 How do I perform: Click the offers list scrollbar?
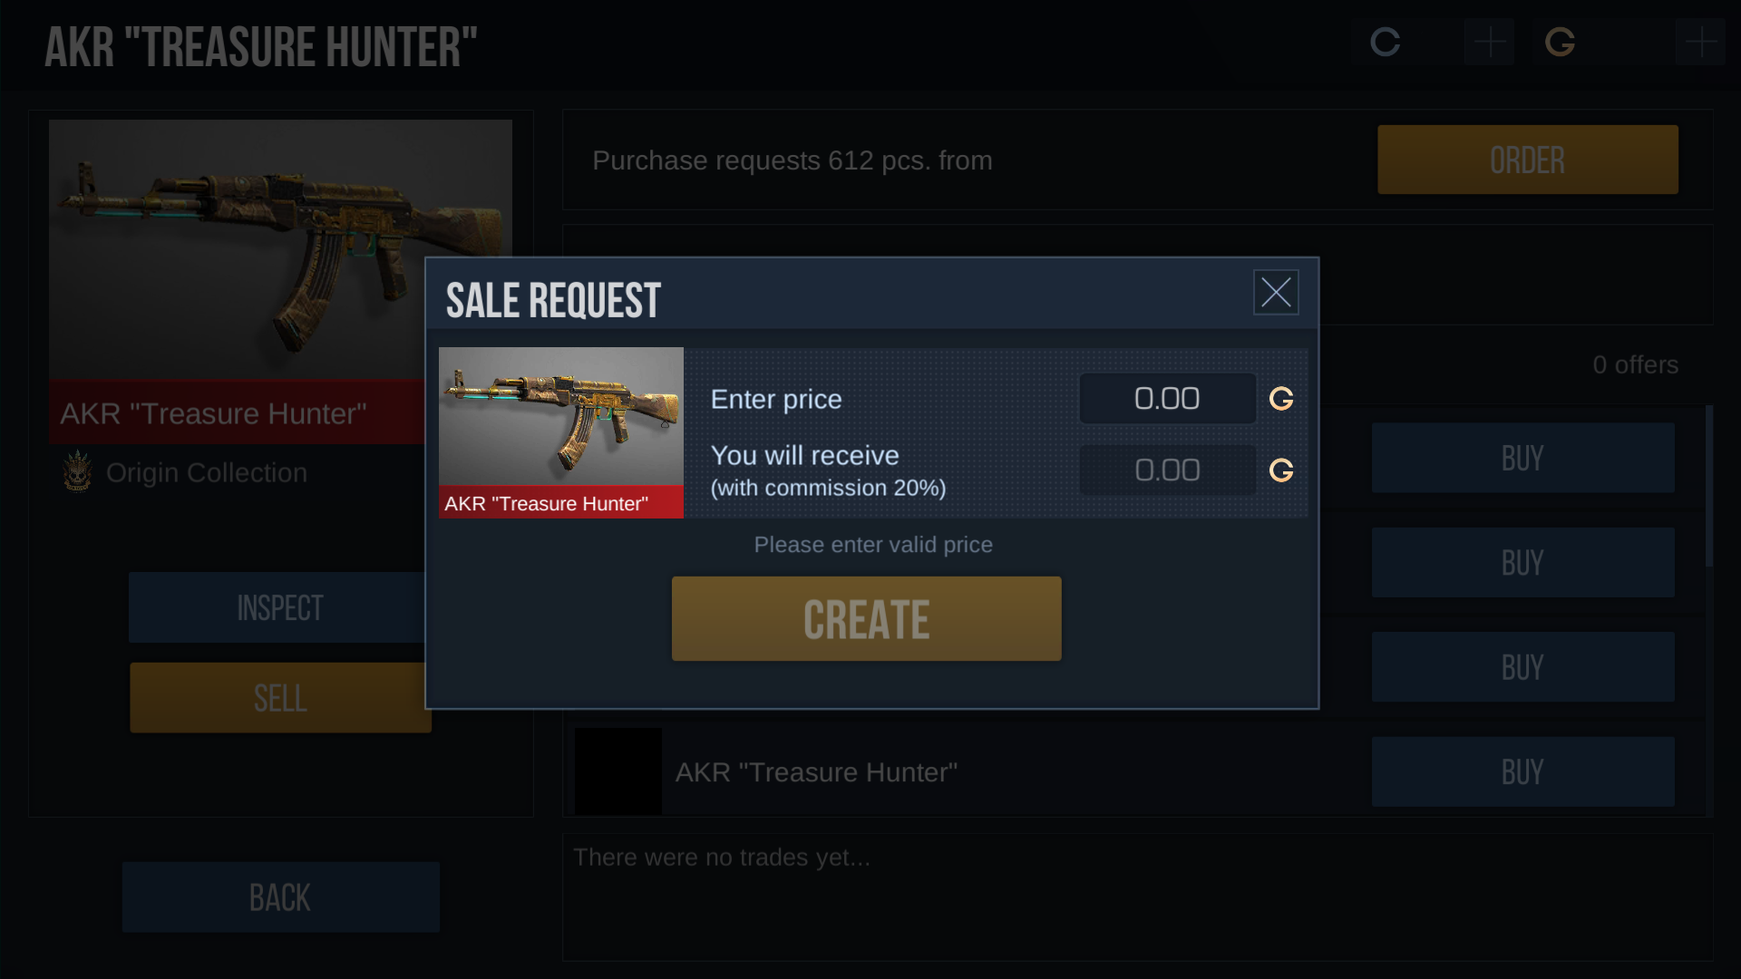point(1708,486)
